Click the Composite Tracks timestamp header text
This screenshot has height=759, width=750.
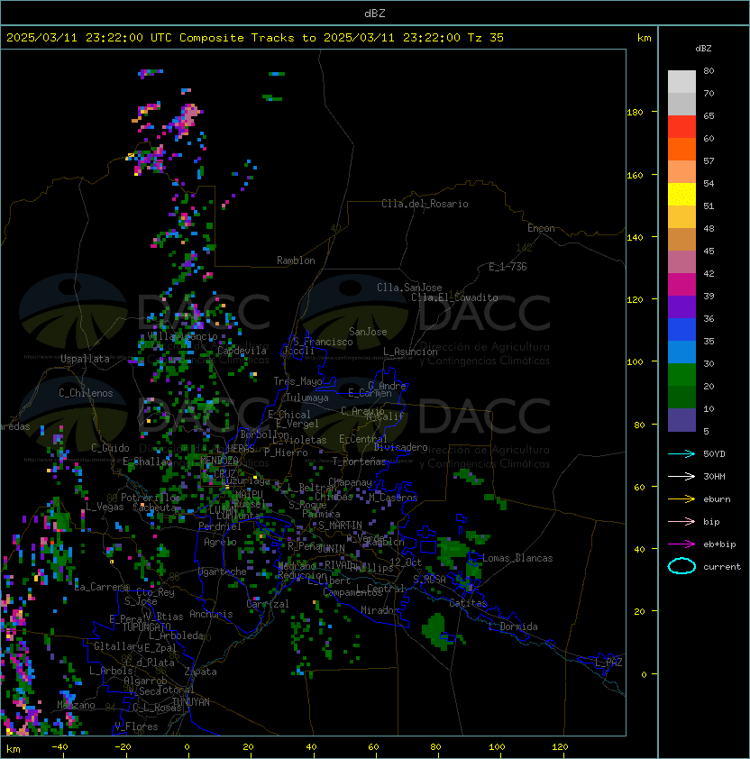[255, 38]
